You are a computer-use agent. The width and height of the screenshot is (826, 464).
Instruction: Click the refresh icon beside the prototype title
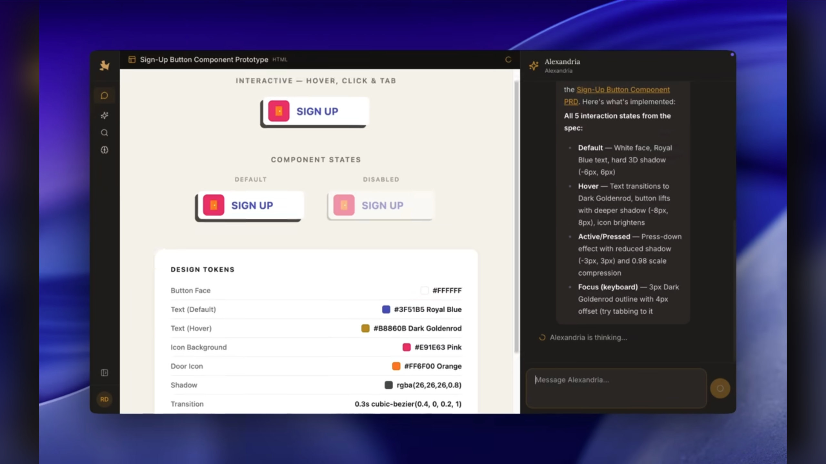click(509, 60)
